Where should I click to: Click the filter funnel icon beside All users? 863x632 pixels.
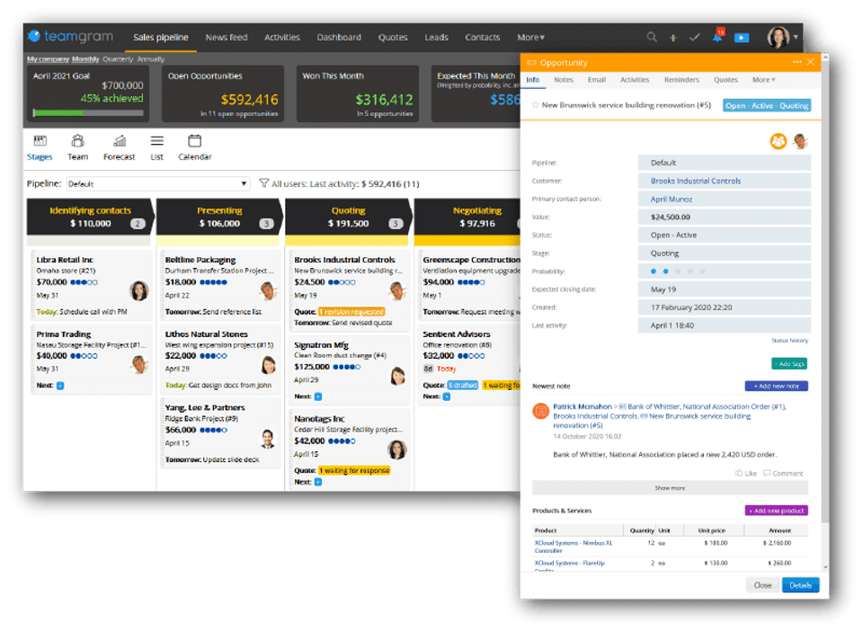coord(263,183)
